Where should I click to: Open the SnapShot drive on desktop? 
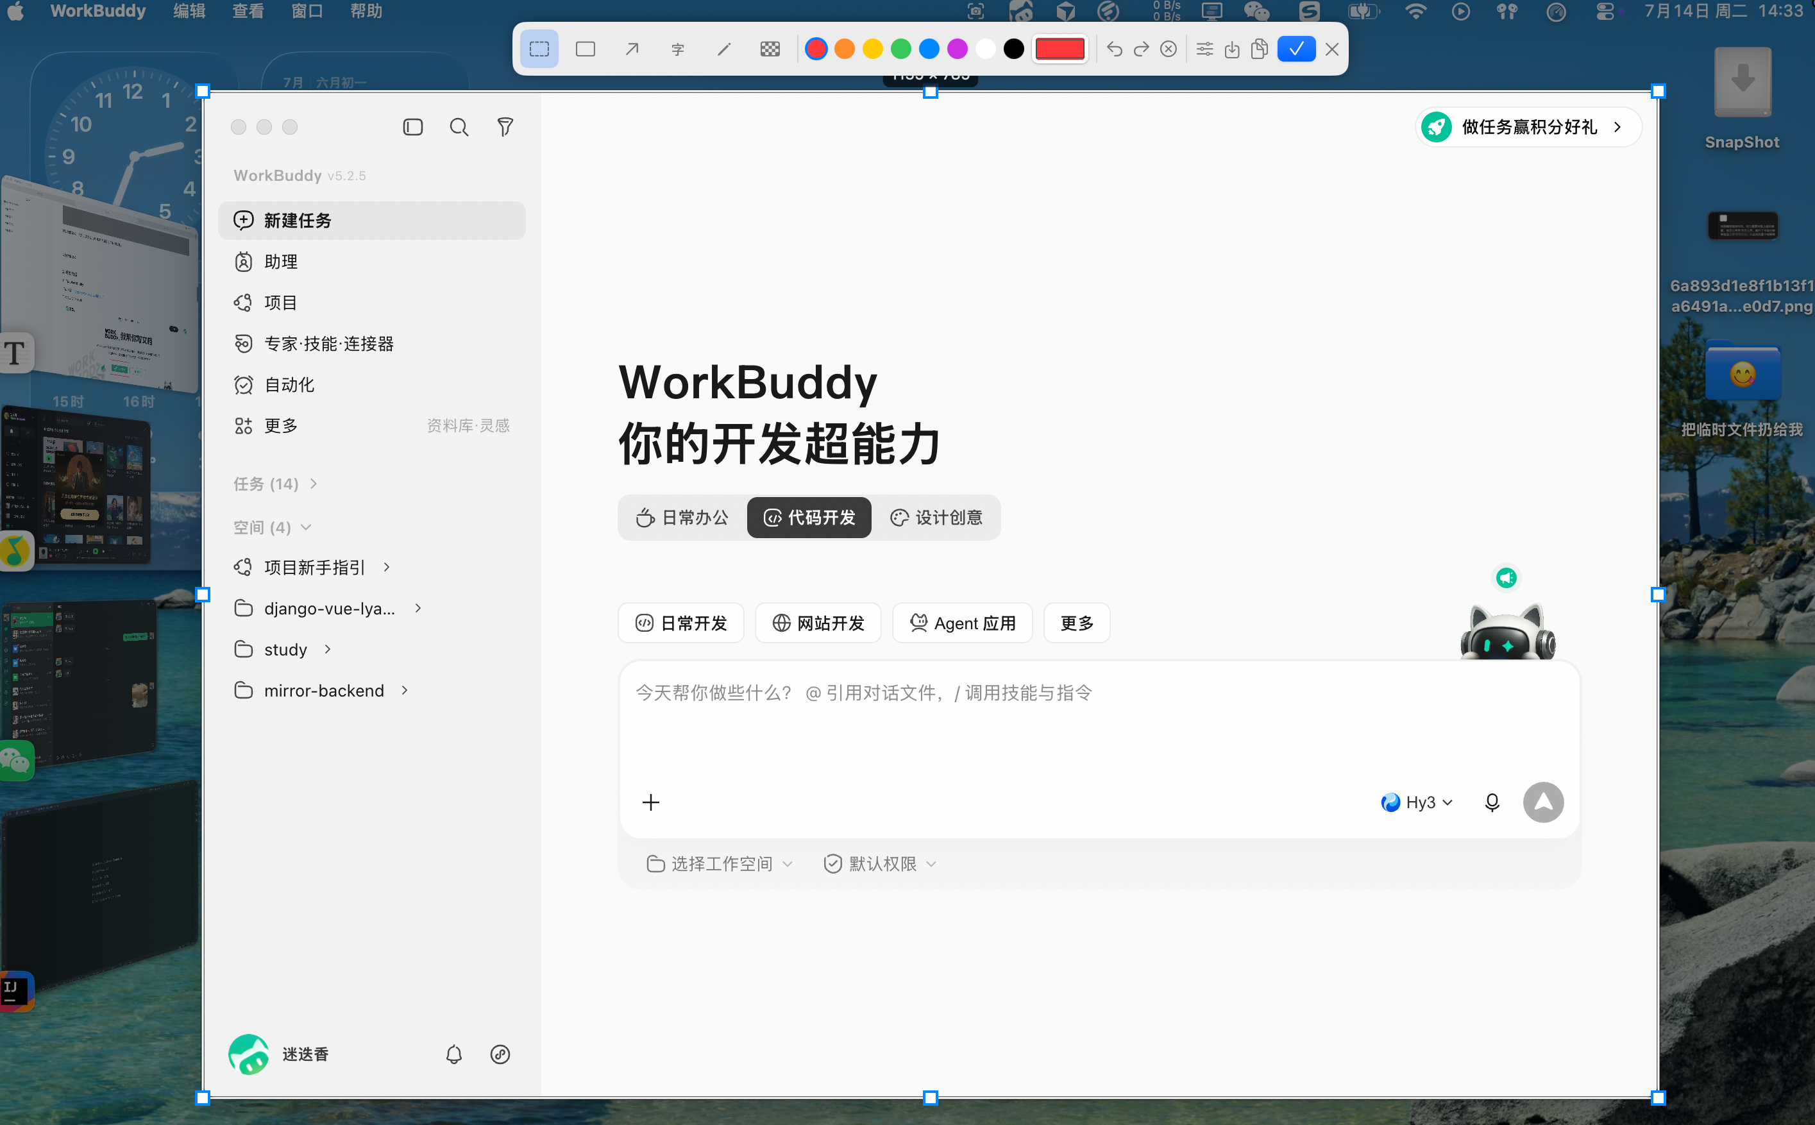point(1742,98)
